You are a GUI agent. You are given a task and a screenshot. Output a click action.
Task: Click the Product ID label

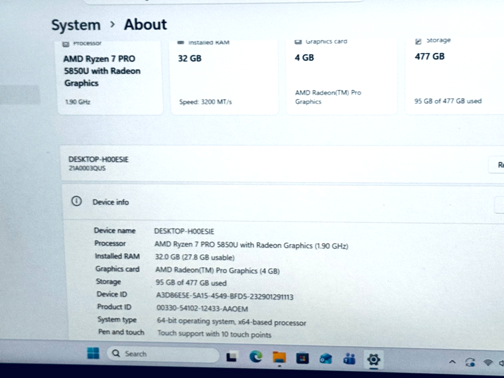(x=114, y=307)
